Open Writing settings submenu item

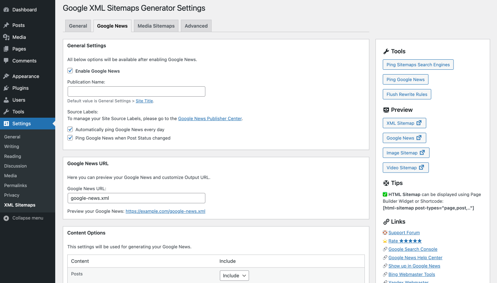coord(11,147)
